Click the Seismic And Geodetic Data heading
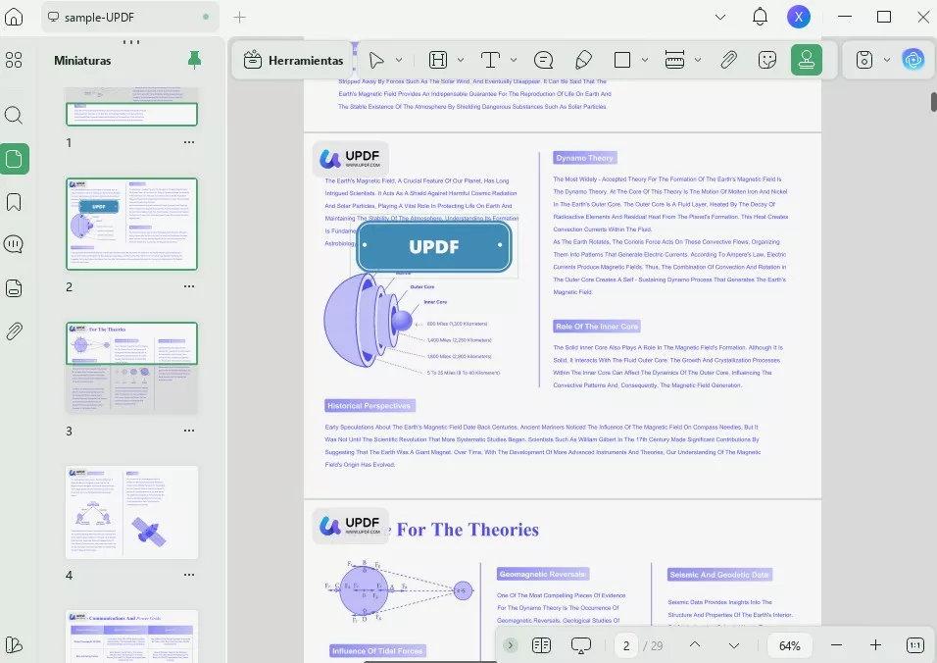937x663 pixels. pyautogui.click(x=719, y=575)
